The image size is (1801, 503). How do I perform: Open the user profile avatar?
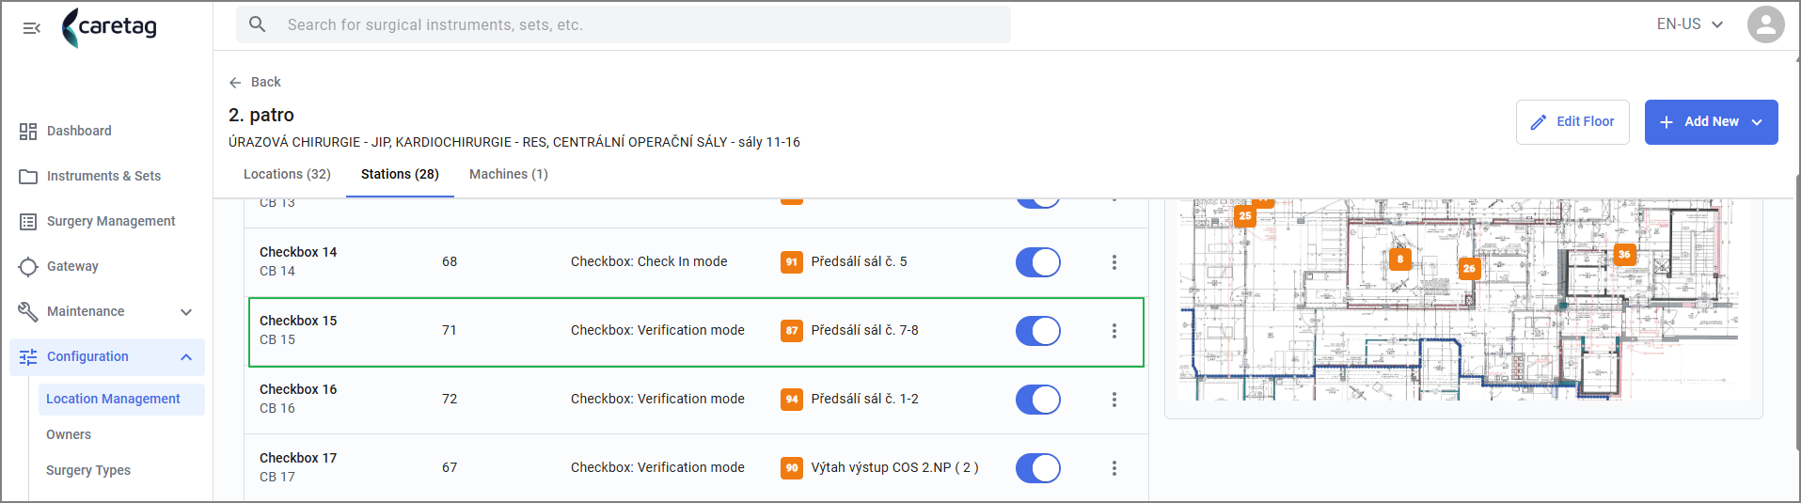tap(1765, 24)
